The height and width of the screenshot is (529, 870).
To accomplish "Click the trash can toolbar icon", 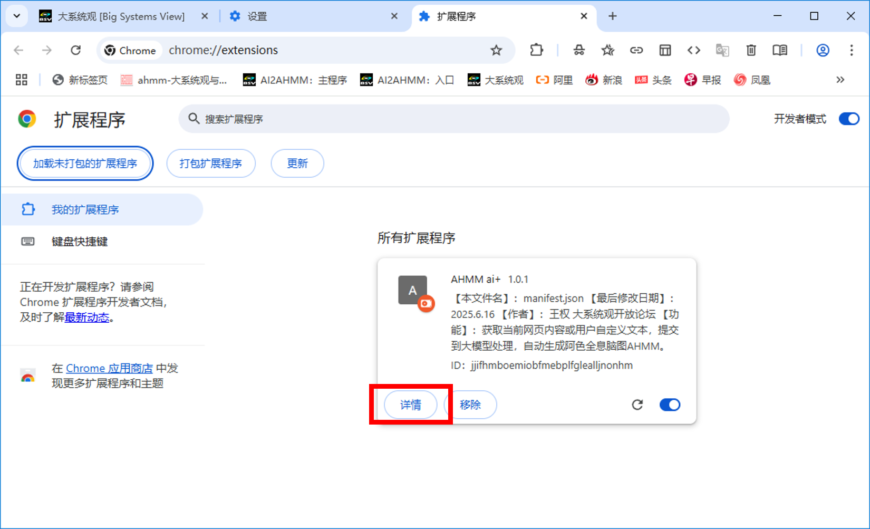I will point(751,50).
